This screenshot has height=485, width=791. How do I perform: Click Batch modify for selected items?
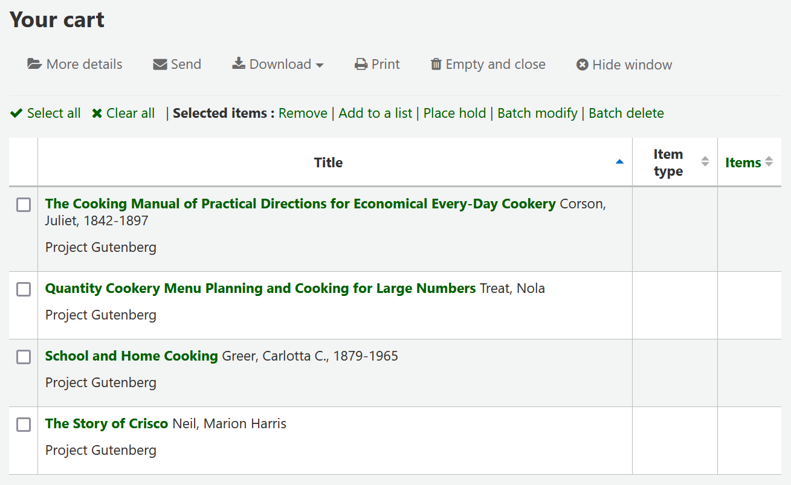(537, 113)
